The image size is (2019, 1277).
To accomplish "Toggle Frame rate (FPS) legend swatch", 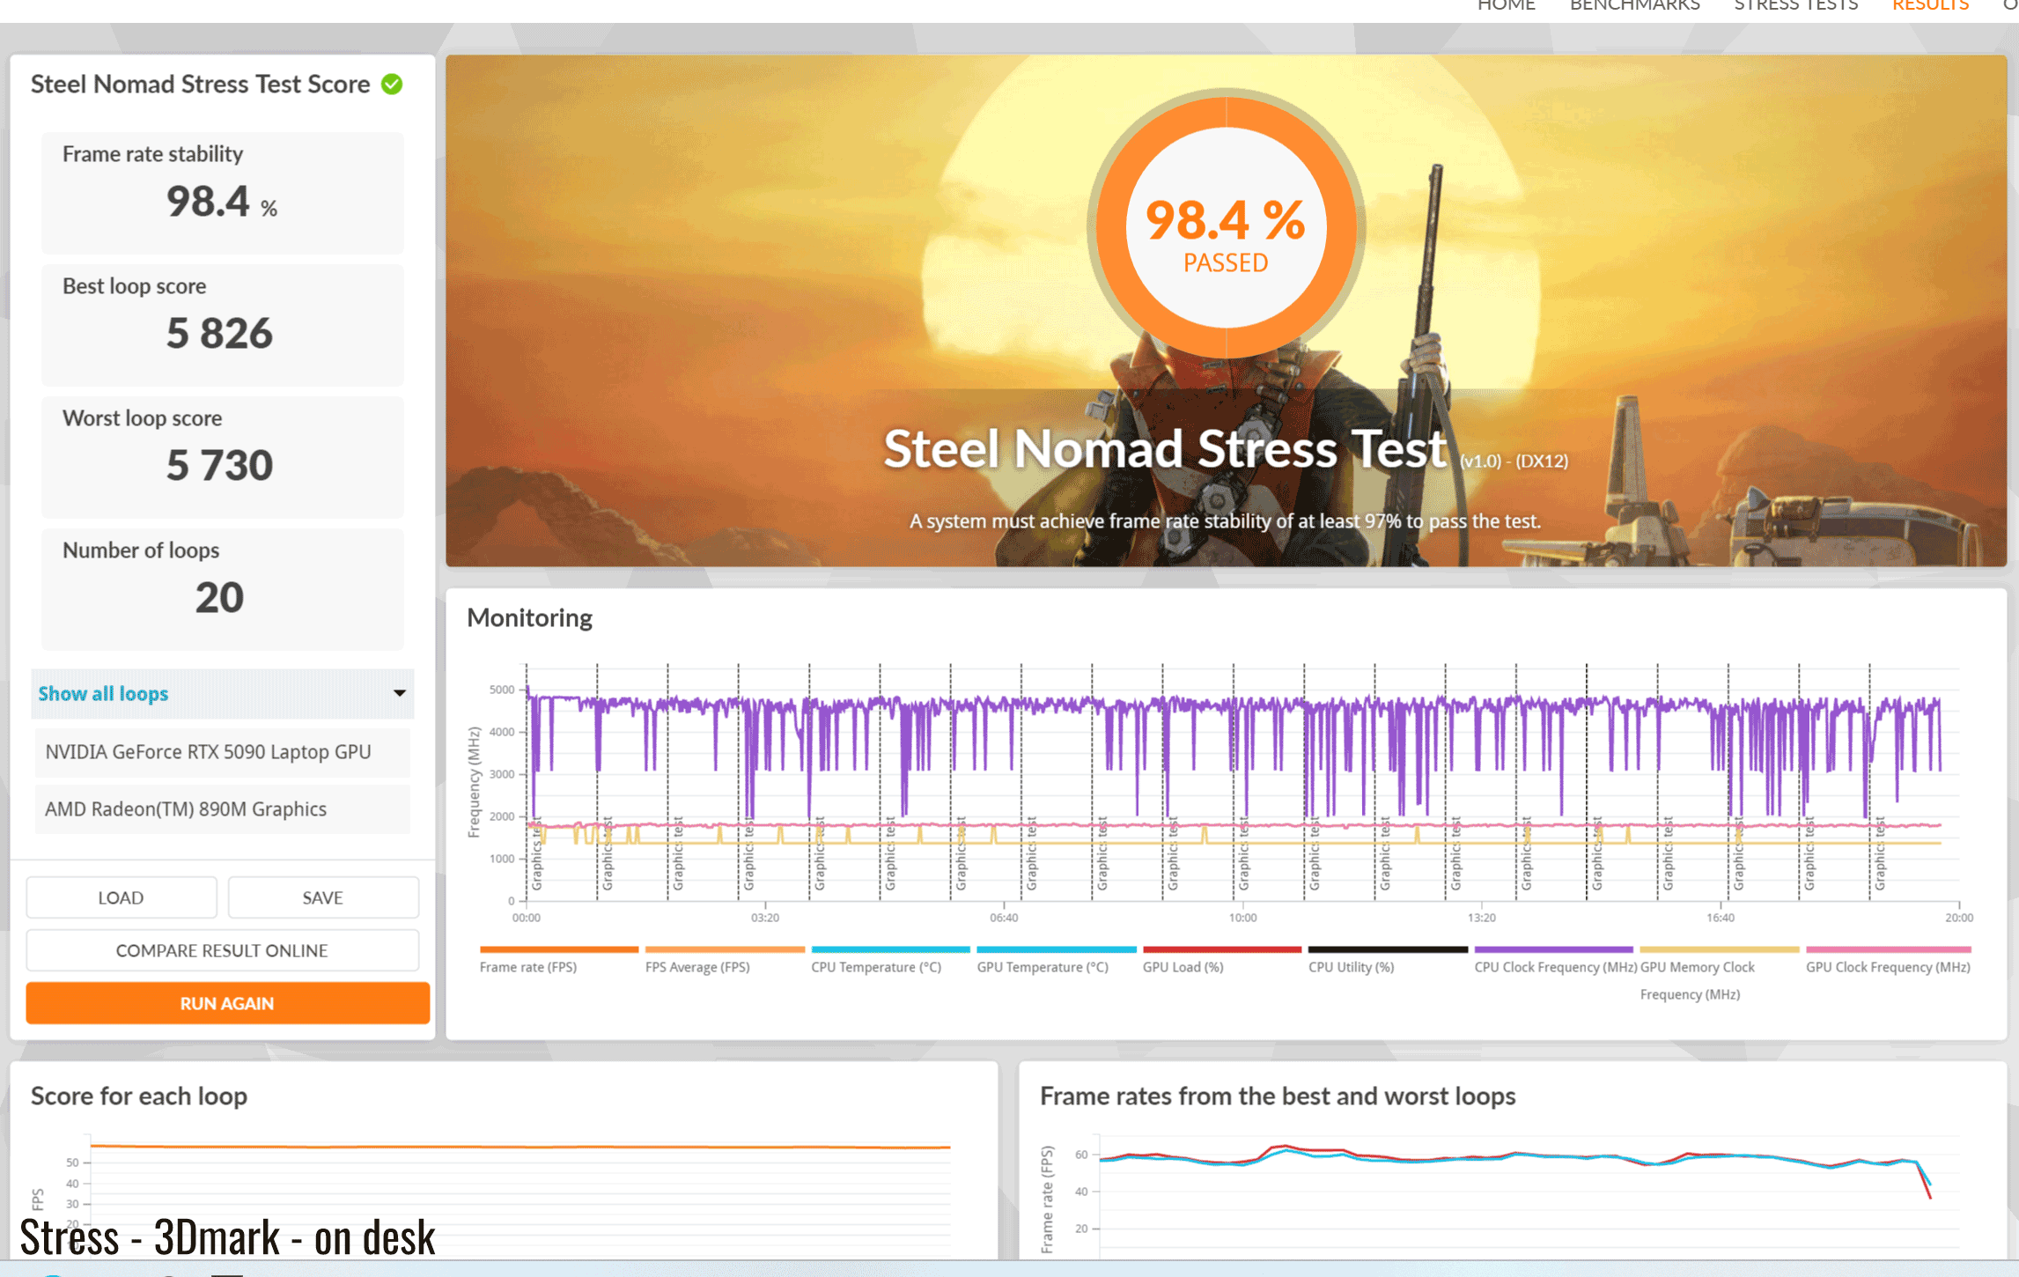I will click(x=558, y=949).
